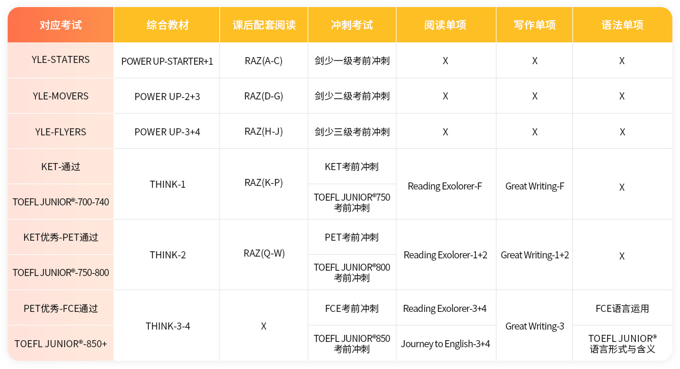Click the POWER UP-3+4 cell
Image resolution: width=680 pixels, height=369 pixels.
167,132
